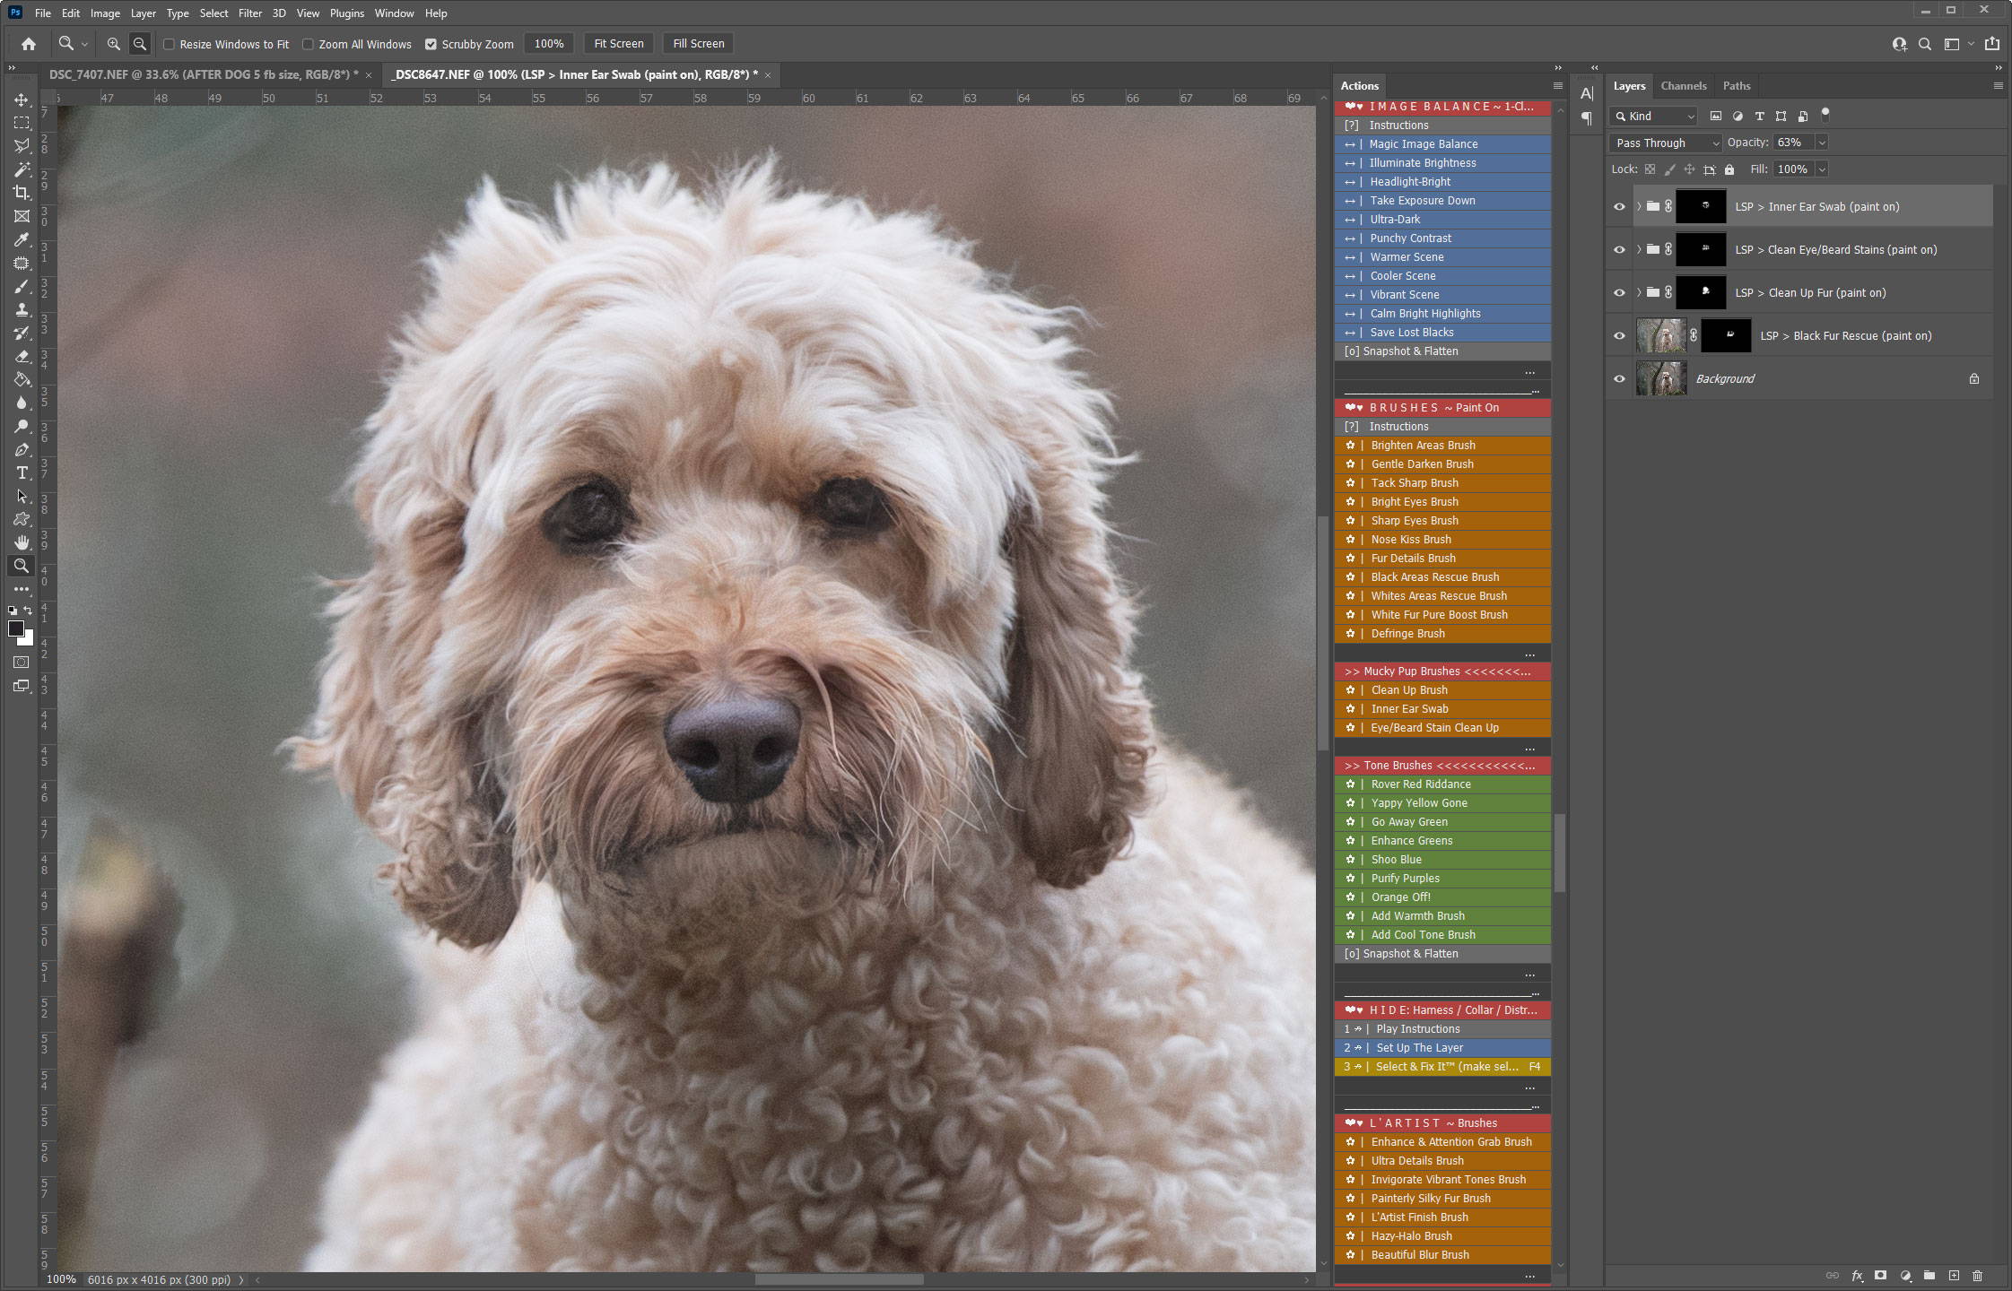2012x1291 pixels.
Task: Hide the Clean Eye/Beard Stains layer group
Action: pyautogui.click(x=1619, y=250)
